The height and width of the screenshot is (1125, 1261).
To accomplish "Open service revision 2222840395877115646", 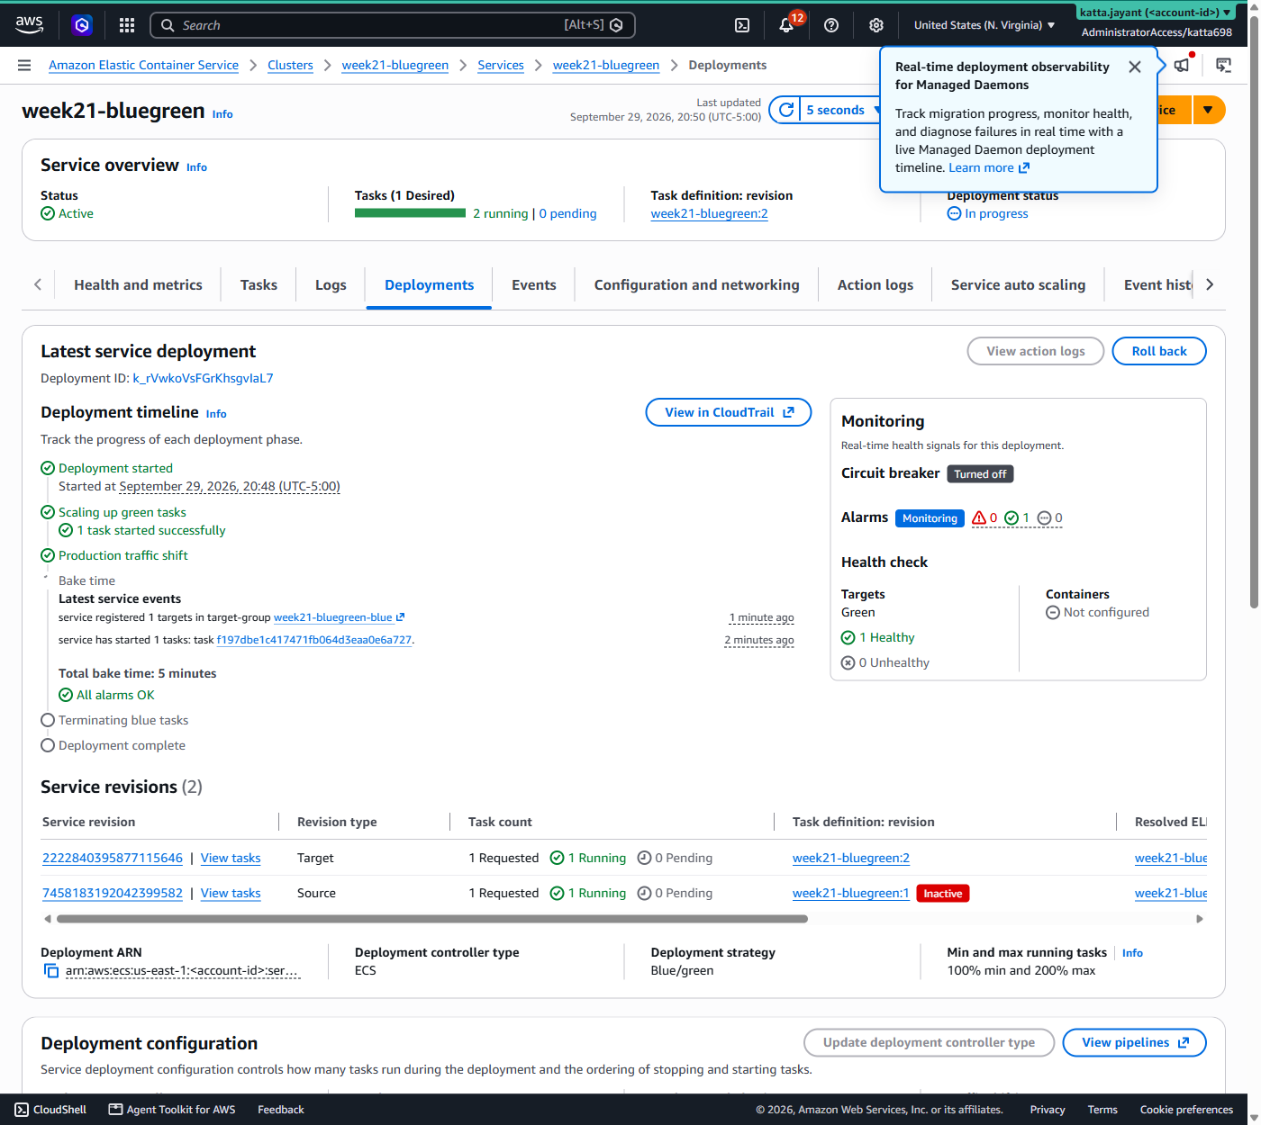I will (113, 858).
